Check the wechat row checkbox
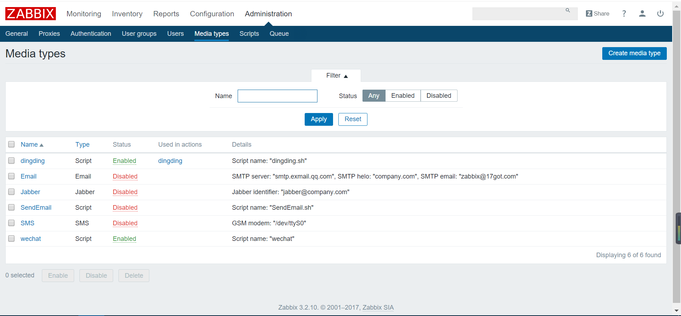The image size is (681, 316). click(x=11, y=238)
